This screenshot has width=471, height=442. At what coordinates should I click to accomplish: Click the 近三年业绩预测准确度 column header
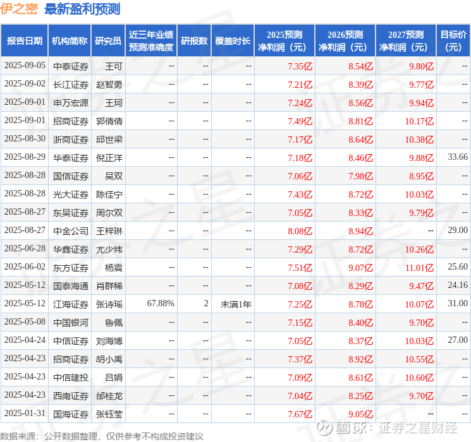point(151,41)
